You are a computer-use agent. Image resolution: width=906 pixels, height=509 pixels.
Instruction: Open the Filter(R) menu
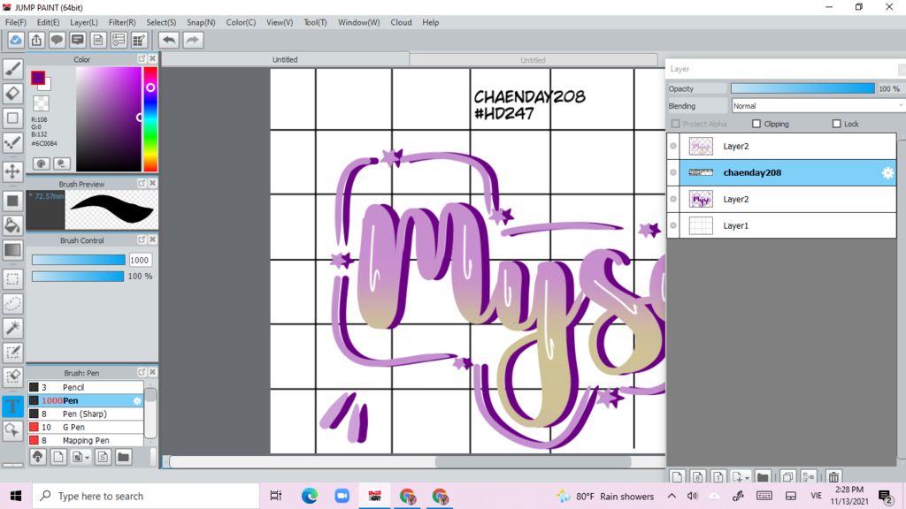(122, 22)
